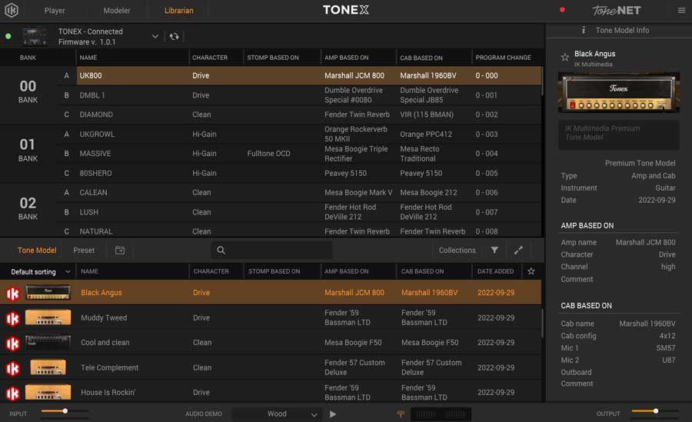Viewport: 692px width, 422px height.
Task: Select the House Is Rockin' tone model
Action: pos(108,393)
